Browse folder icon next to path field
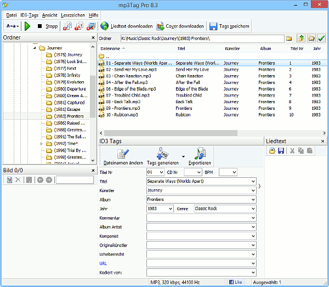This screenshot has height=287, width=329. 289,38
